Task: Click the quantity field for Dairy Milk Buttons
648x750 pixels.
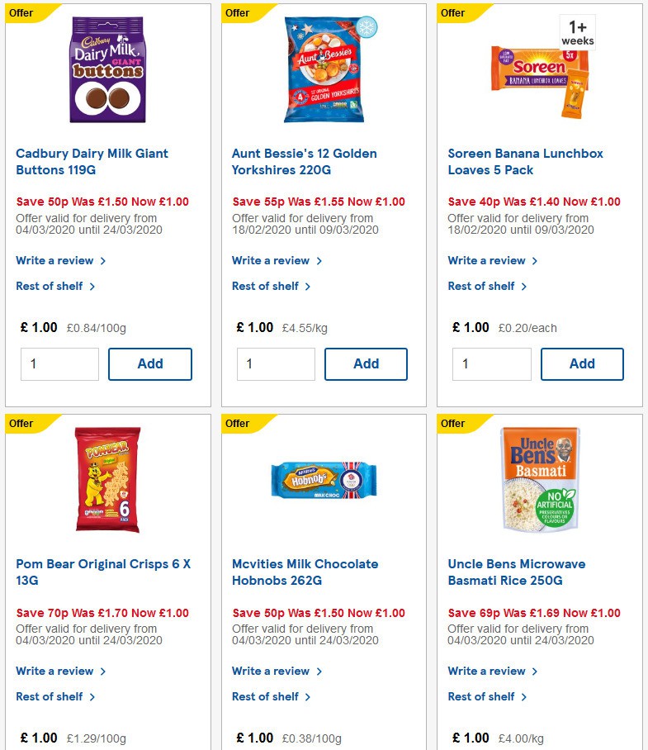Action: pos(59,363)
